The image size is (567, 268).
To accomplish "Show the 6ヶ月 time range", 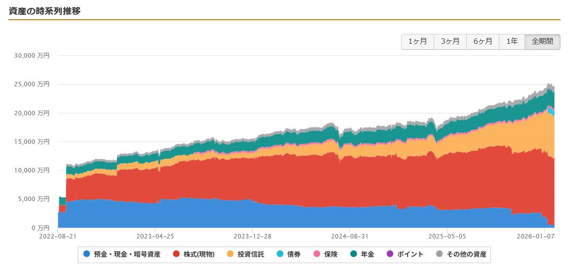I will [483, 41].
